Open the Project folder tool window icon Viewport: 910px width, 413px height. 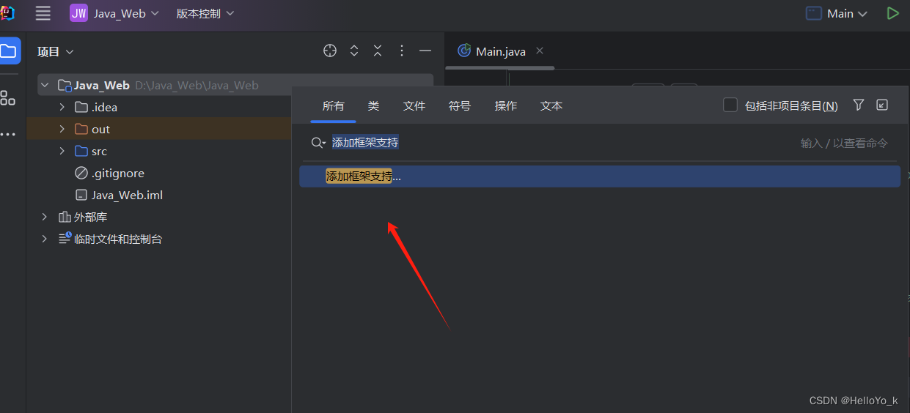point(9,51)
